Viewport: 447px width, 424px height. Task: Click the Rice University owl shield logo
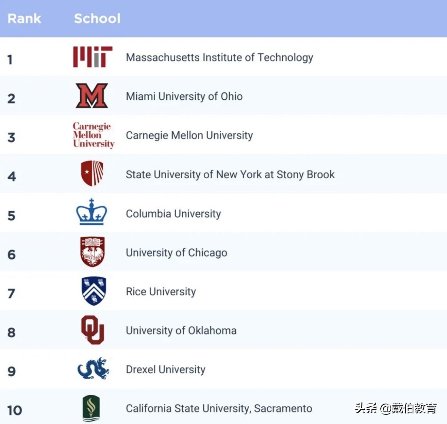click(94, 291)
